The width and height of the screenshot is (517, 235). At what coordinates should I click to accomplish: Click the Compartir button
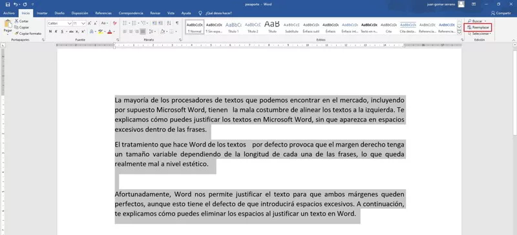501,13
